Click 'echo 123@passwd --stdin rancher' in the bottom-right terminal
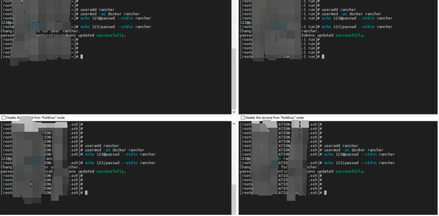The width and height of the screenshot is (439, 216). click(359, 154)
